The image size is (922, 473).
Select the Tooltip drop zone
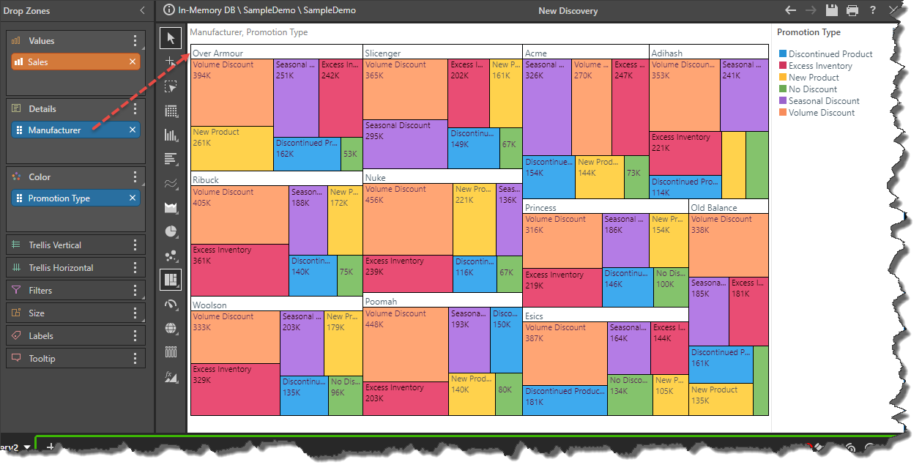pos(42,359)
